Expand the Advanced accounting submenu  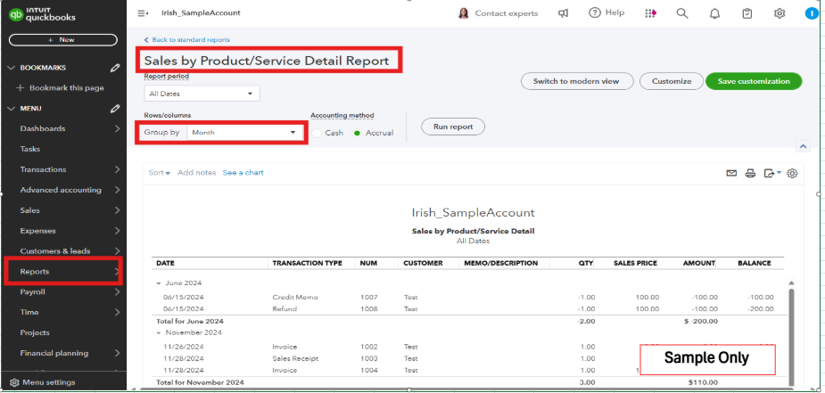coord(118,190)
